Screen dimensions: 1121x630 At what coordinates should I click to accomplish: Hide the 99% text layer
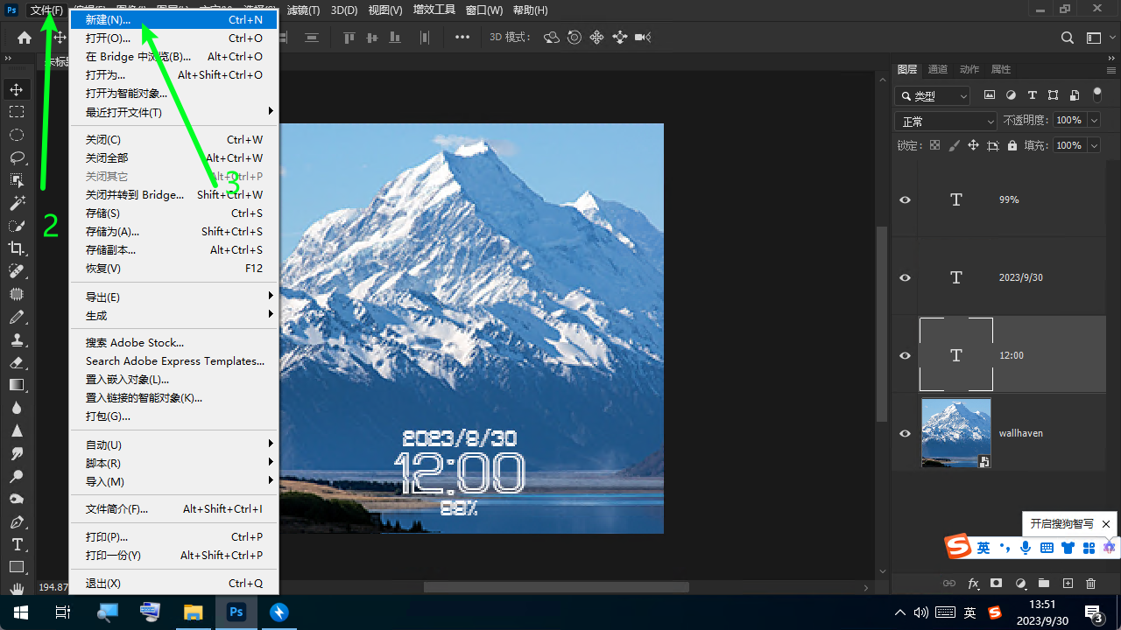pos(906,199)
